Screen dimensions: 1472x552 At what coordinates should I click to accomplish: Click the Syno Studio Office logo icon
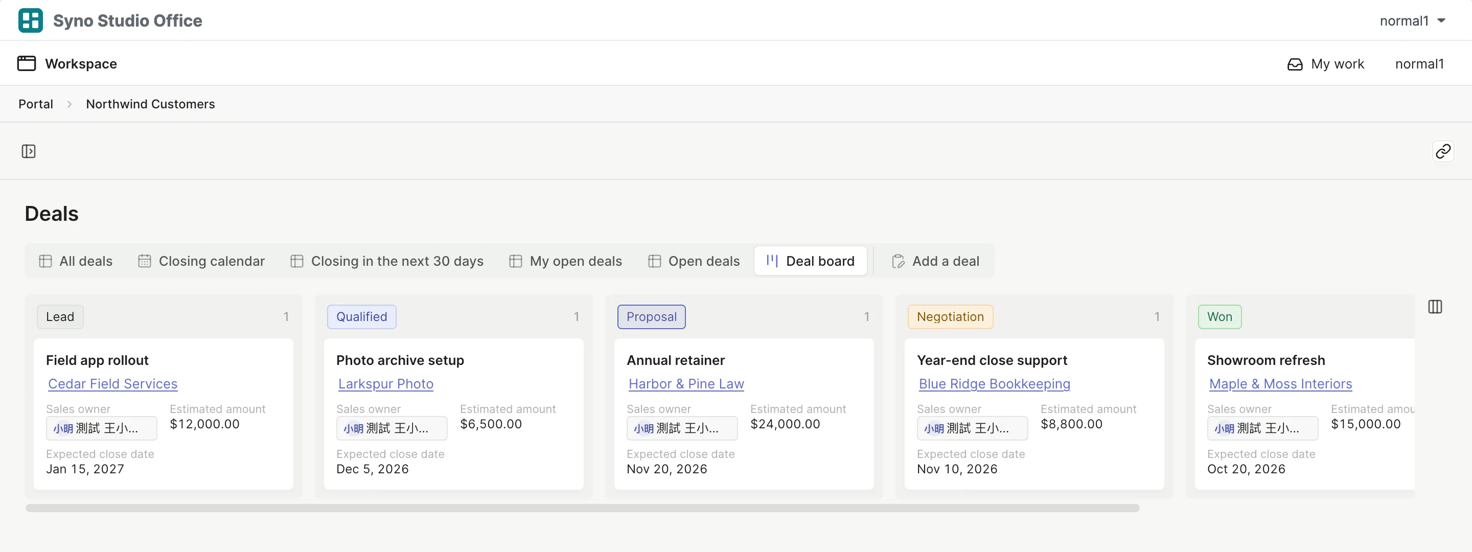tap(30, 20)
